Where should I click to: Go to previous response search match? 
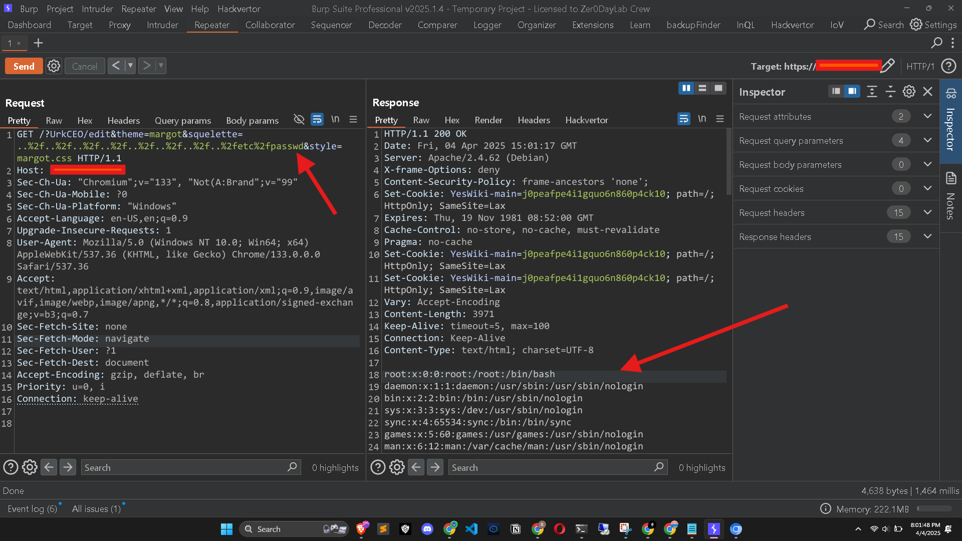416,467
